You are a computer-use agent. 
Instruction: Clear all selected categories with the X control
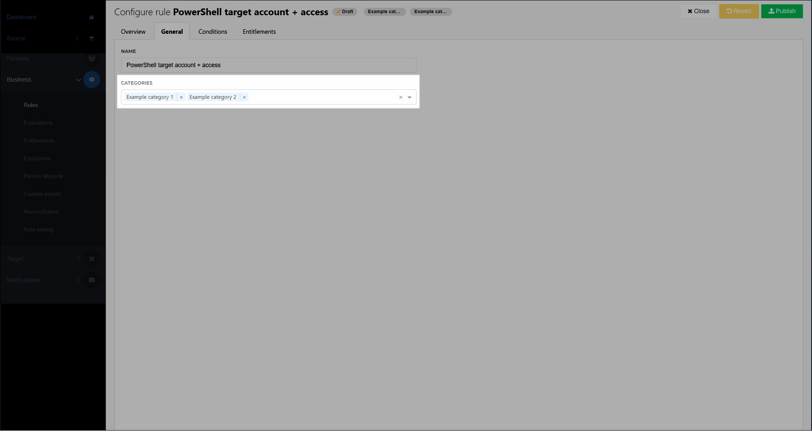point(401,97)
